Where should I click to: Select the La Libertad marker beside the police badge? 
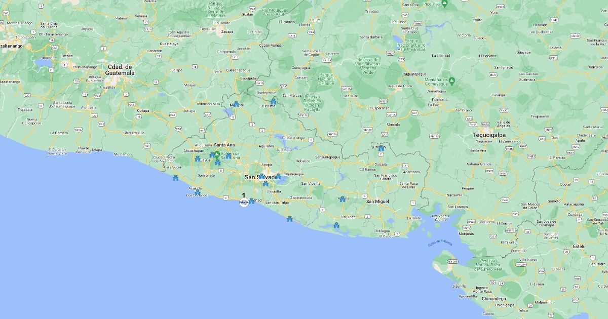coord(252,201)
